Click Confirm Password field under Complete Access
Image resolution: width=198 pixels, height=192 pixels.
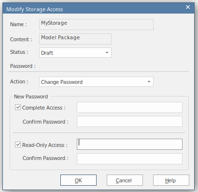129,121
